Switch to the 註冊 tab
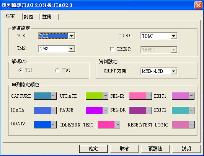The width and height of the screenshot is (204, 156). [x=49, y=17]
